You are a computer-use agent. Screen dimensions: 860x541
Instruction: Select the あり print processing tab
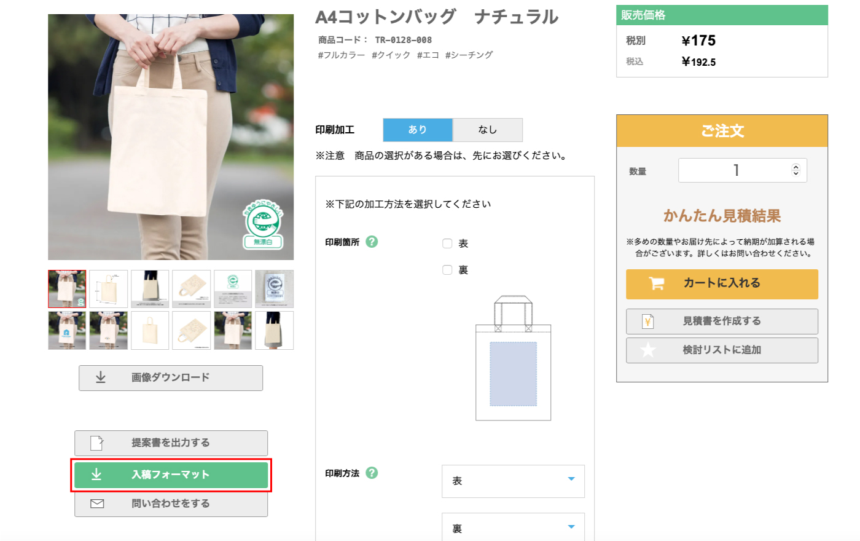pyautogui.click(x=418, y=130)
